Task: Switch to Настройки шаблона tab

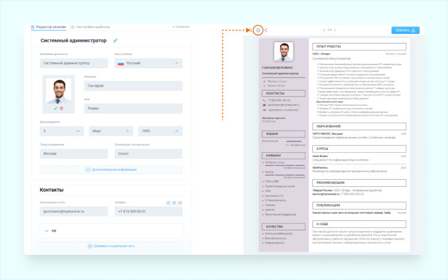Action: 90,27
